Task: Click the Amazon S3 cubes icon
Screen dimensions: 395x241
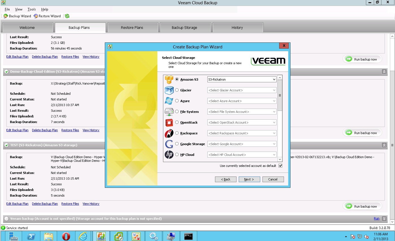Action: (169, 79)
